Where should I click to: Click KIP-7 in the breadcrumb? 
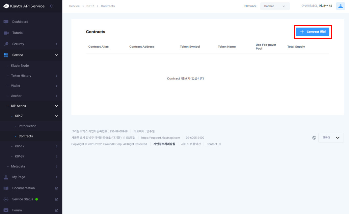(x=90, y=6)
